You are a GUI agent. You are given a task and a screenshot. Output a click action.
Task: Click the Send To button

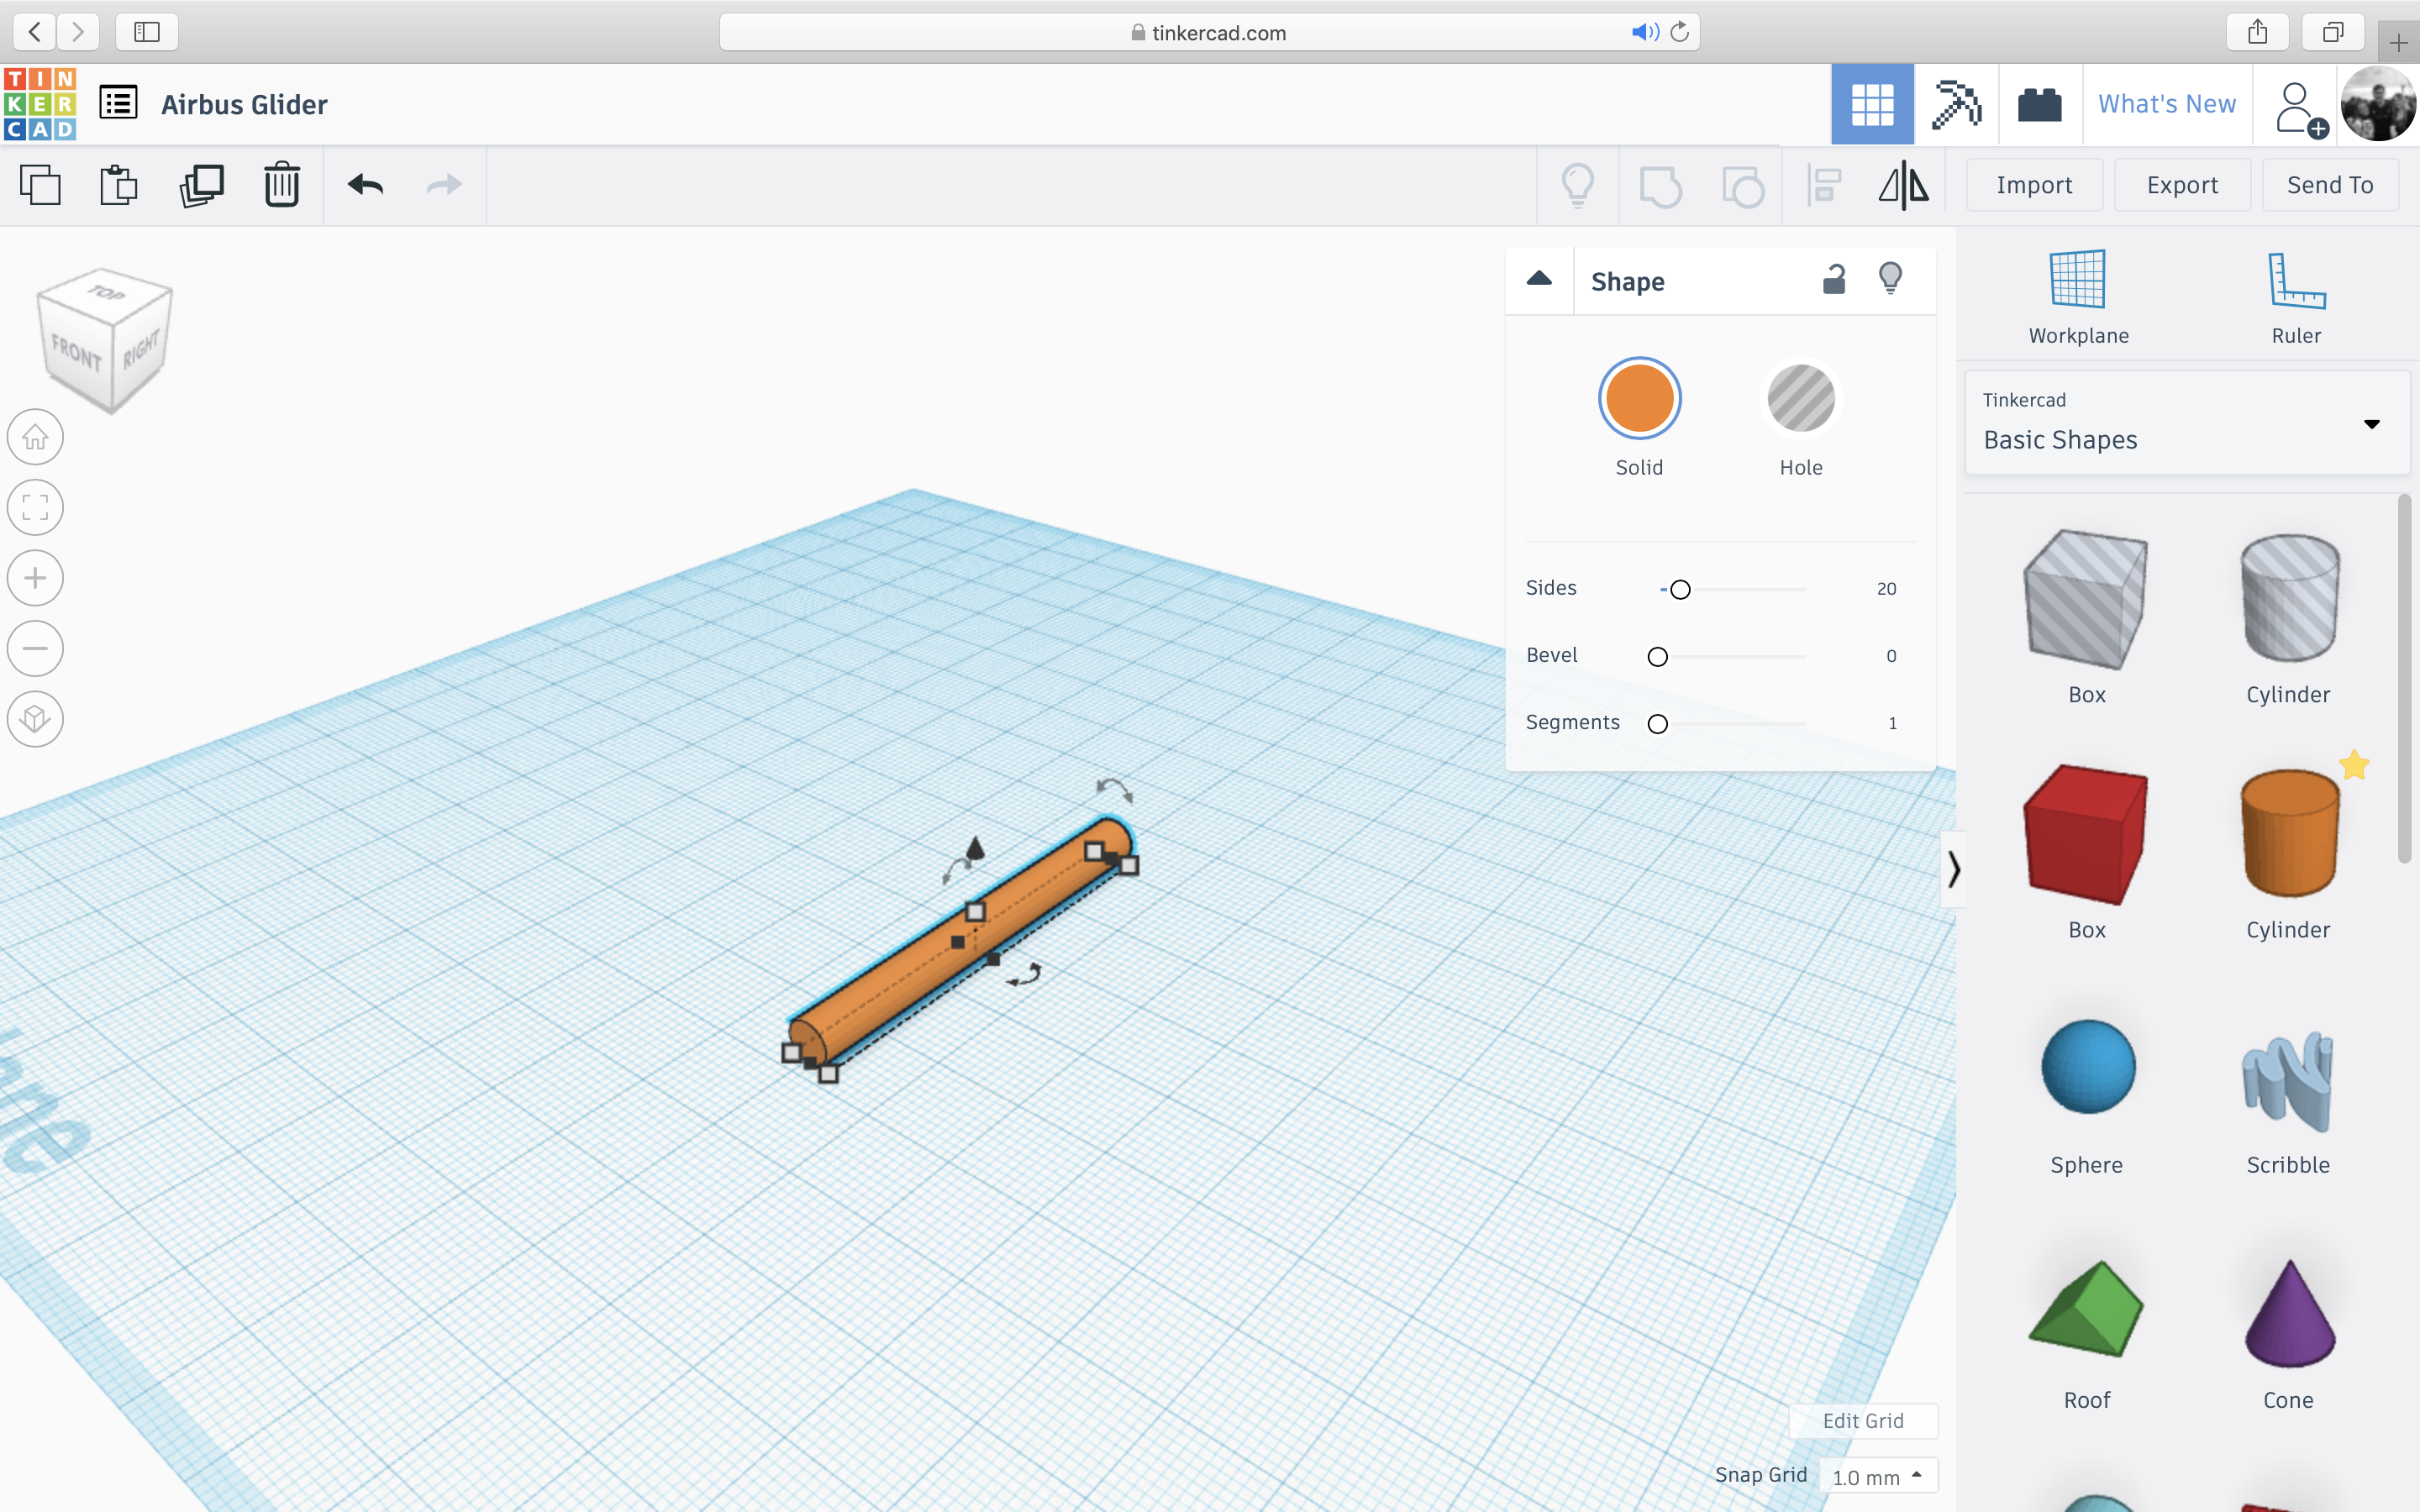[x=2330, y=185]
